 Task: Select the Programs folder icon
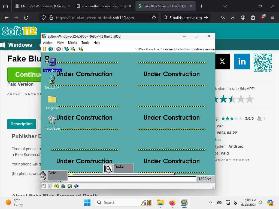52,103
